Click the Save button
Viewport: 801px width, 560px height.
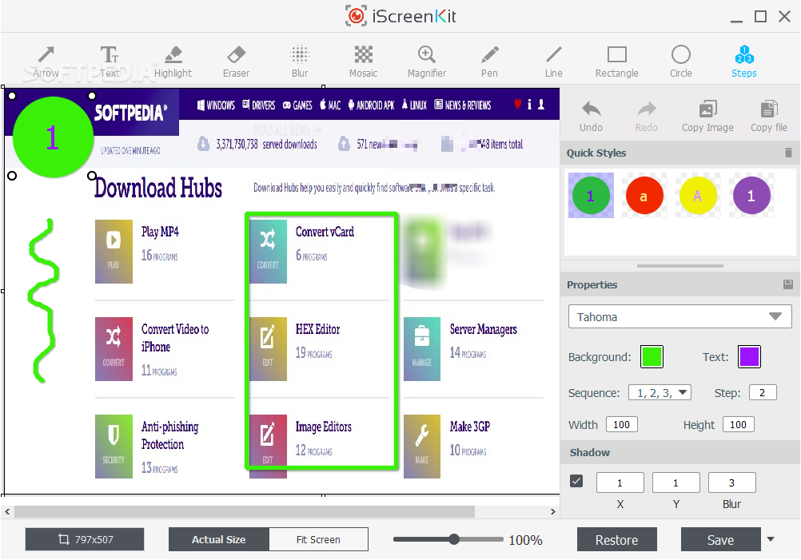(x=719, y=540)
